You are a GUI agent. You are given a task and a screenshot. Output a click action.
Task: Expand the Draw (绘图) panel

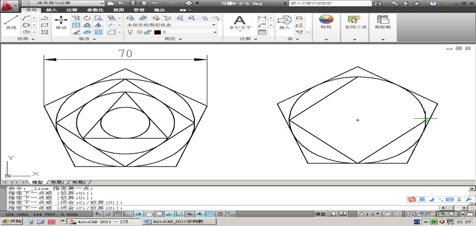25,39
